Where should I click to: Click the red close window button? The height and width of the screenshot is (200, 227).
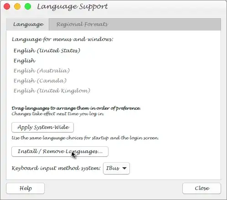pos(7,6)
